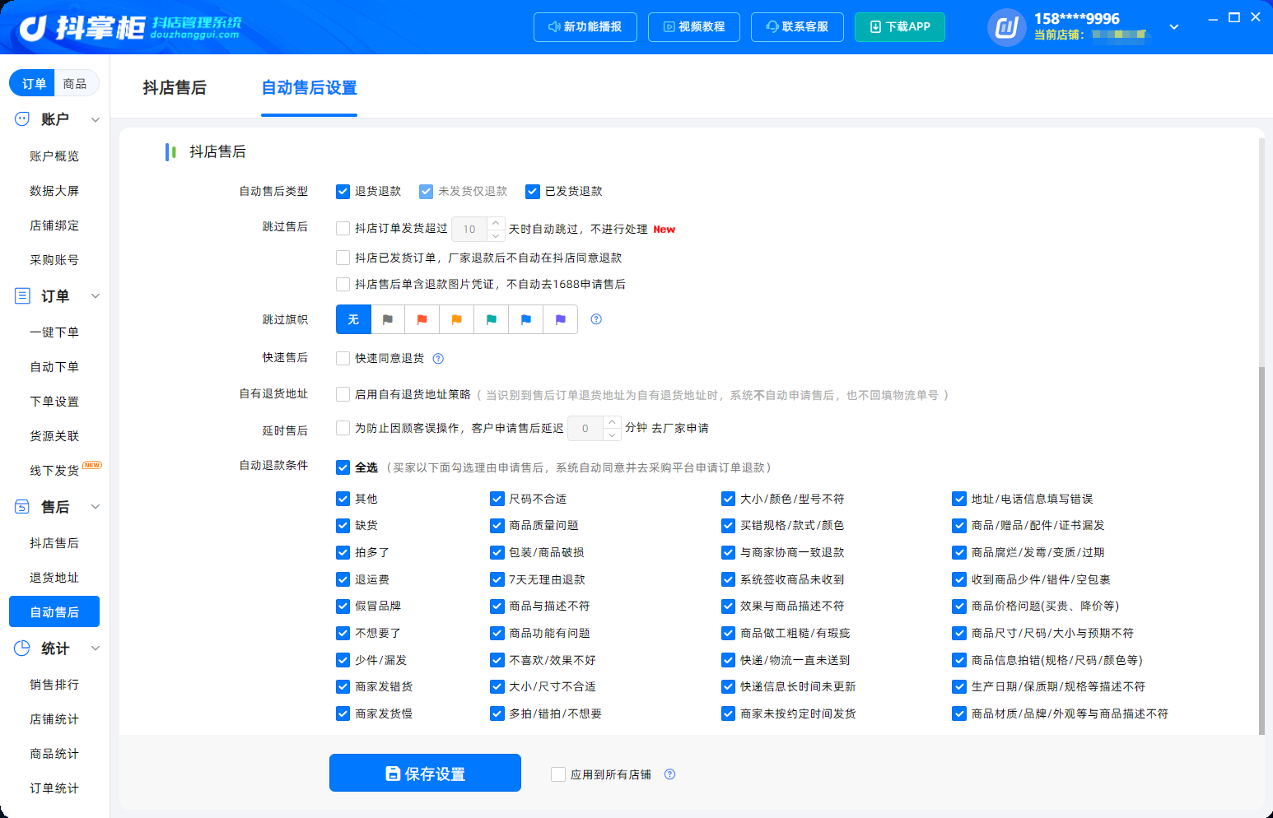This screenshot has height=818, width=1273.
Task: Uncheck the 已发货退款 checkbox
Action: [533, 192]
